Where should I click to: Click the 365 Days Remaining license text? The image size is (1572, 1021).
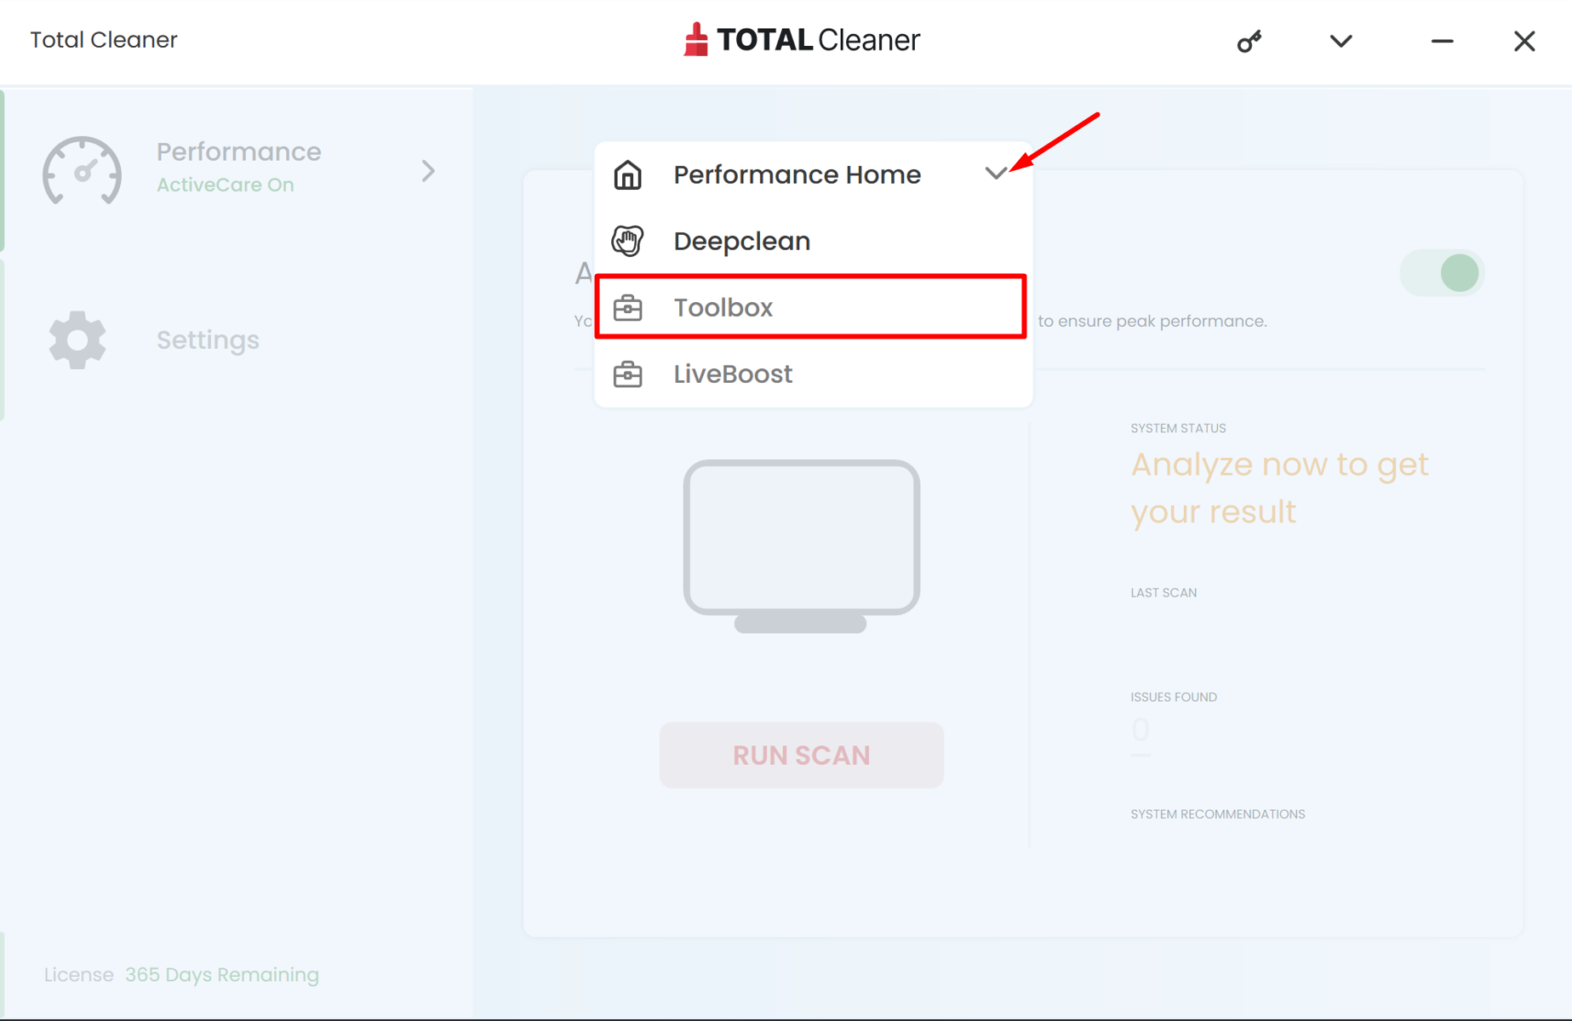[222, 974]
